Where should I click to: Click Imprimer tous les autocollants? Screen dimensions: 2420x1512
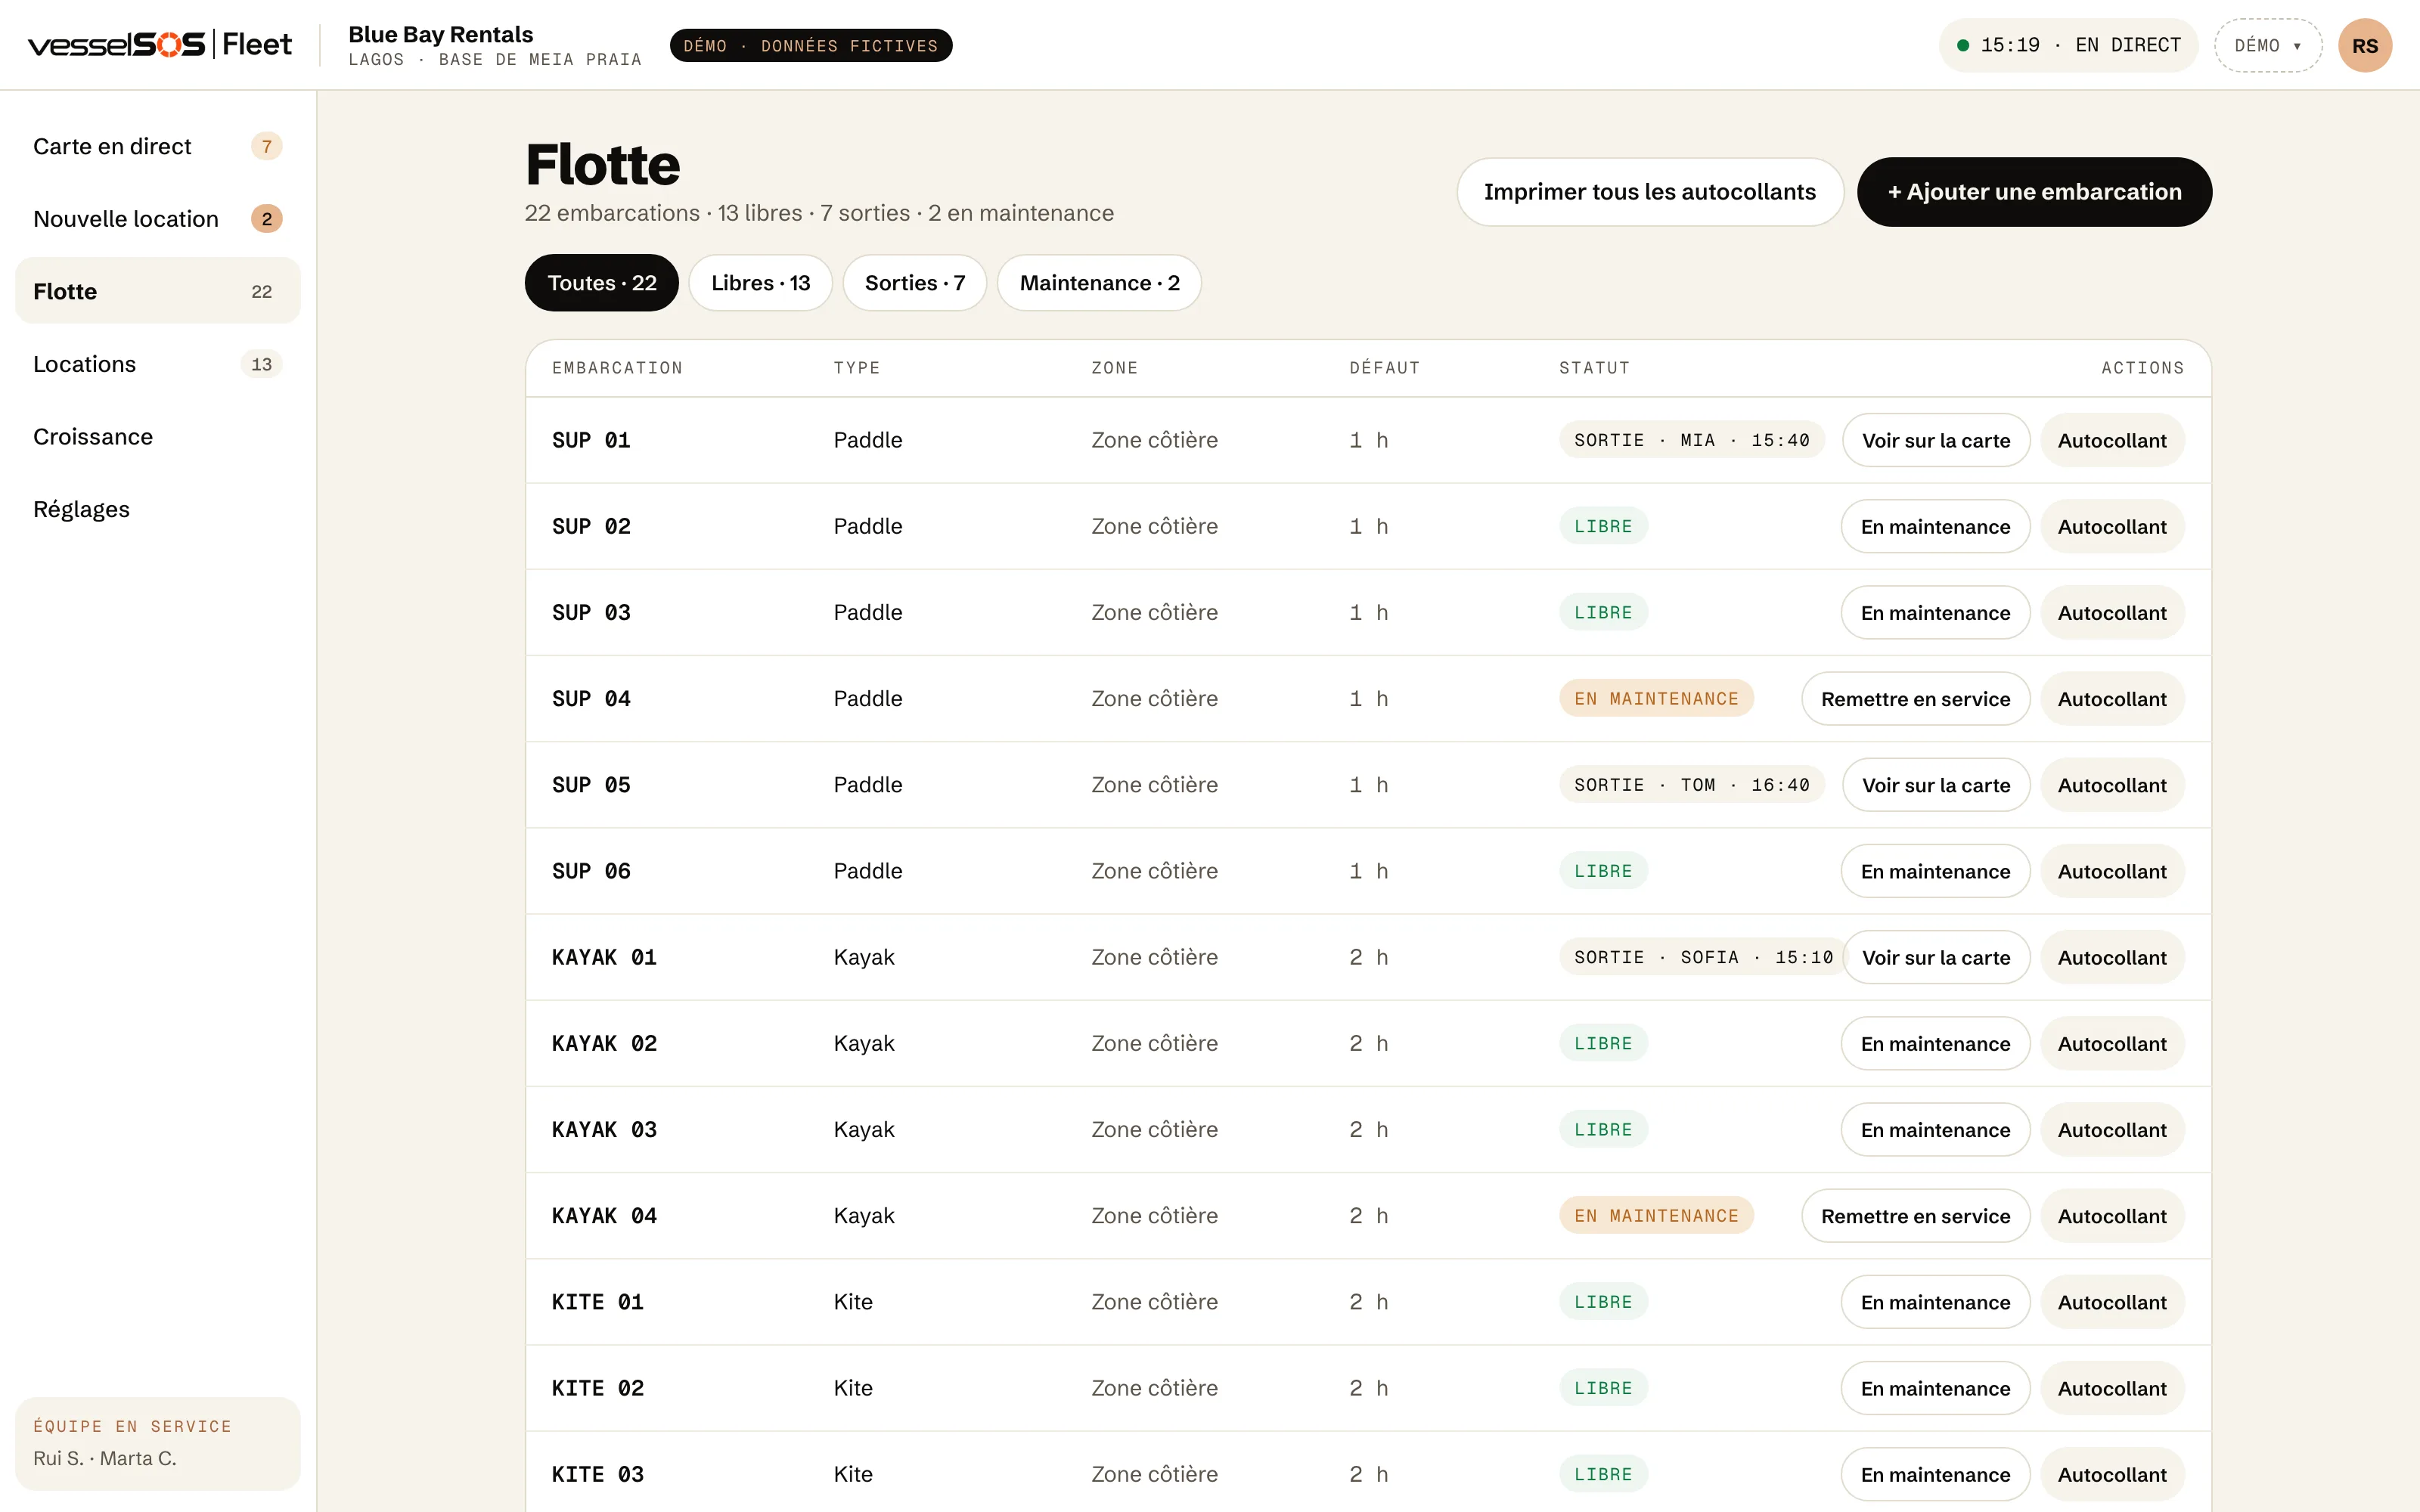[1650, 192]
